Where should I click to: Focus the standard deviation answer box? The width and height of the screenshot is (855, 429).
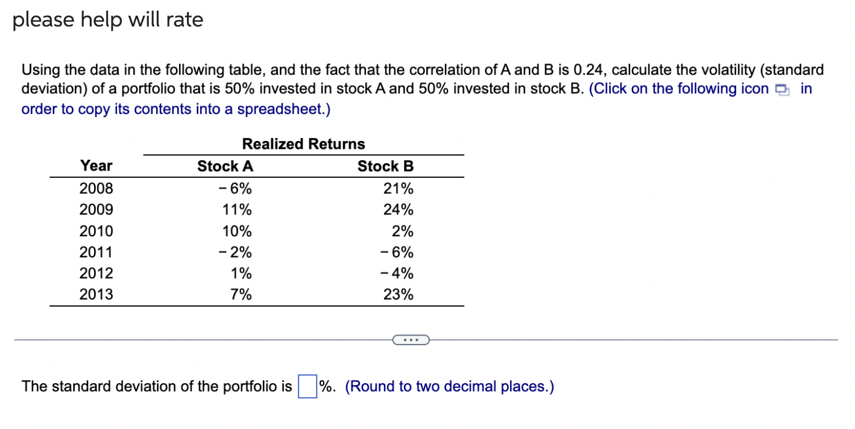point(307,386)
